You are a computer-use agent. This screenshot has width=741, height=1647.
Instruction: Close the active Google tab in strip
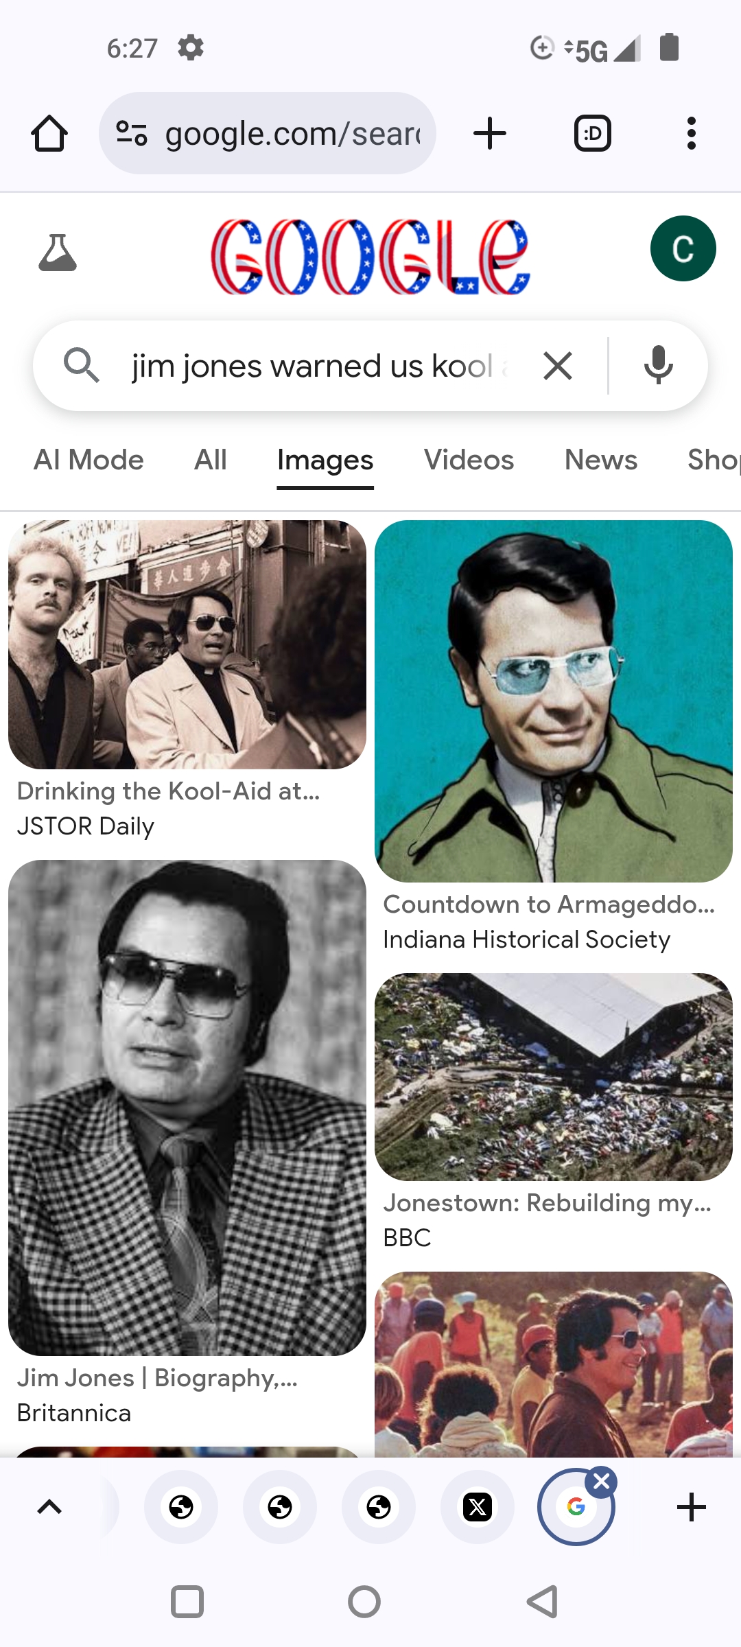pyautogui.click(x=602, y=1482)
